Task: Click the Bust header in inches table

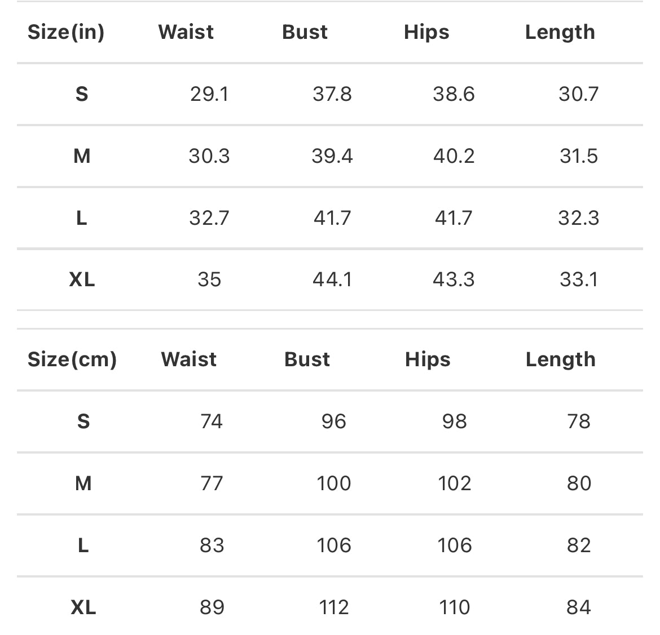Action: [305, 32]
